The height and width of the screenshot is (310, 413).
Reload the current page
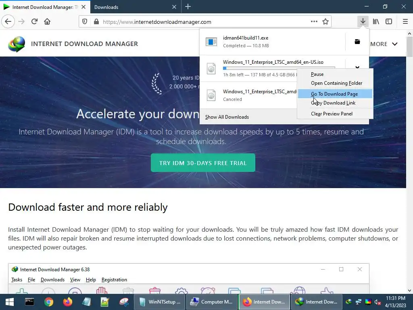click(x=35, y=21)
